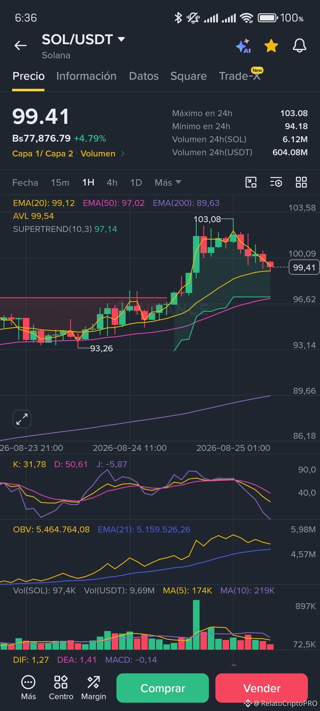Screen dimensions: 320x711
Task: Tap the 93,26 low marker on chart
Action: pos(101,348)
